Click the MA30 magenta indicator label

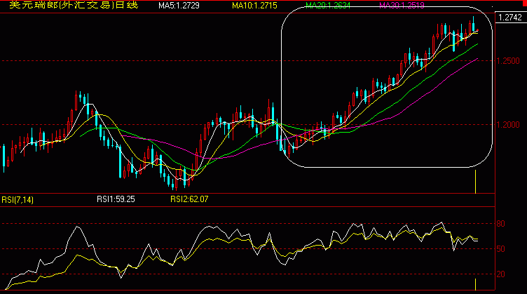(402, 6)
